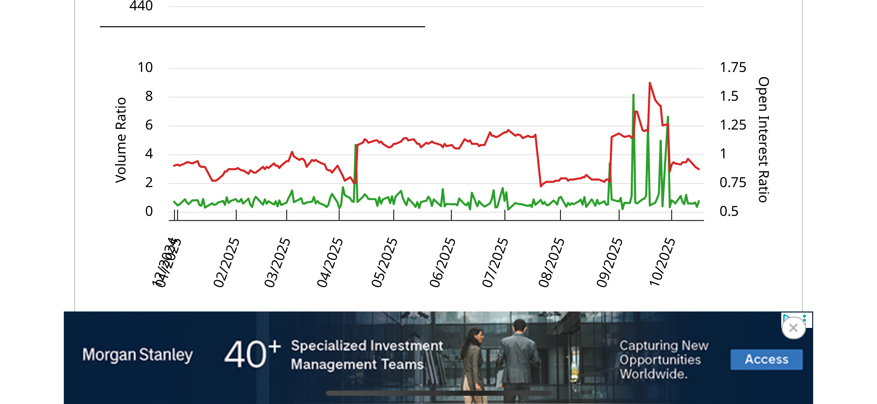This screenshot has width=877, height=404.
Task: Close the Morgan Stanley ad banner
Action: click(x=793, y=328)
